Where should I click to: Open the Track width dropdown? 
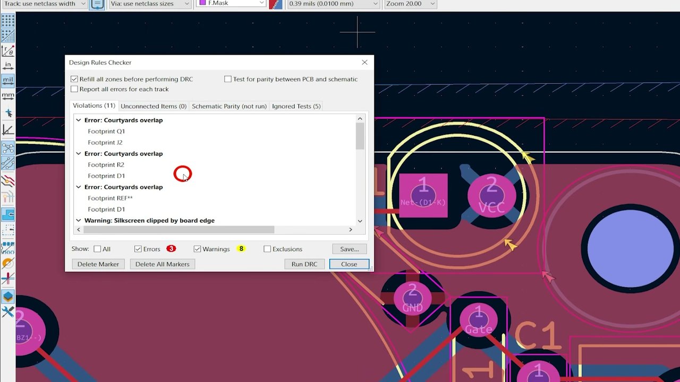tap(45, 4)
